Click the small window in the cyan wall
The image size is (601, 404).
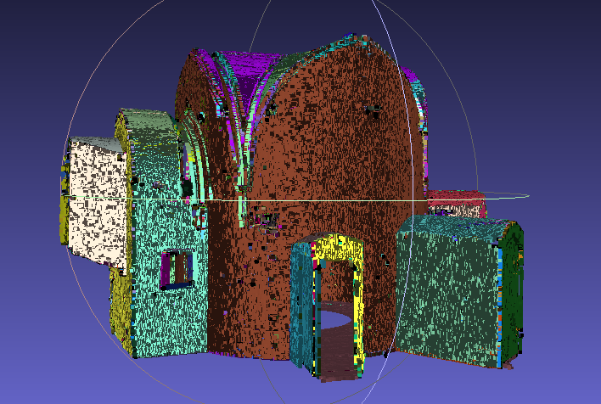177,269
